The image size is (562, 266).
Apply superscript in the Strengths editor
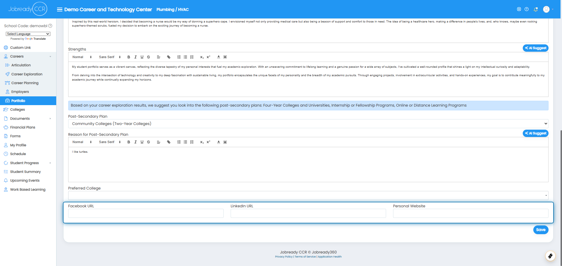point(208,57)
